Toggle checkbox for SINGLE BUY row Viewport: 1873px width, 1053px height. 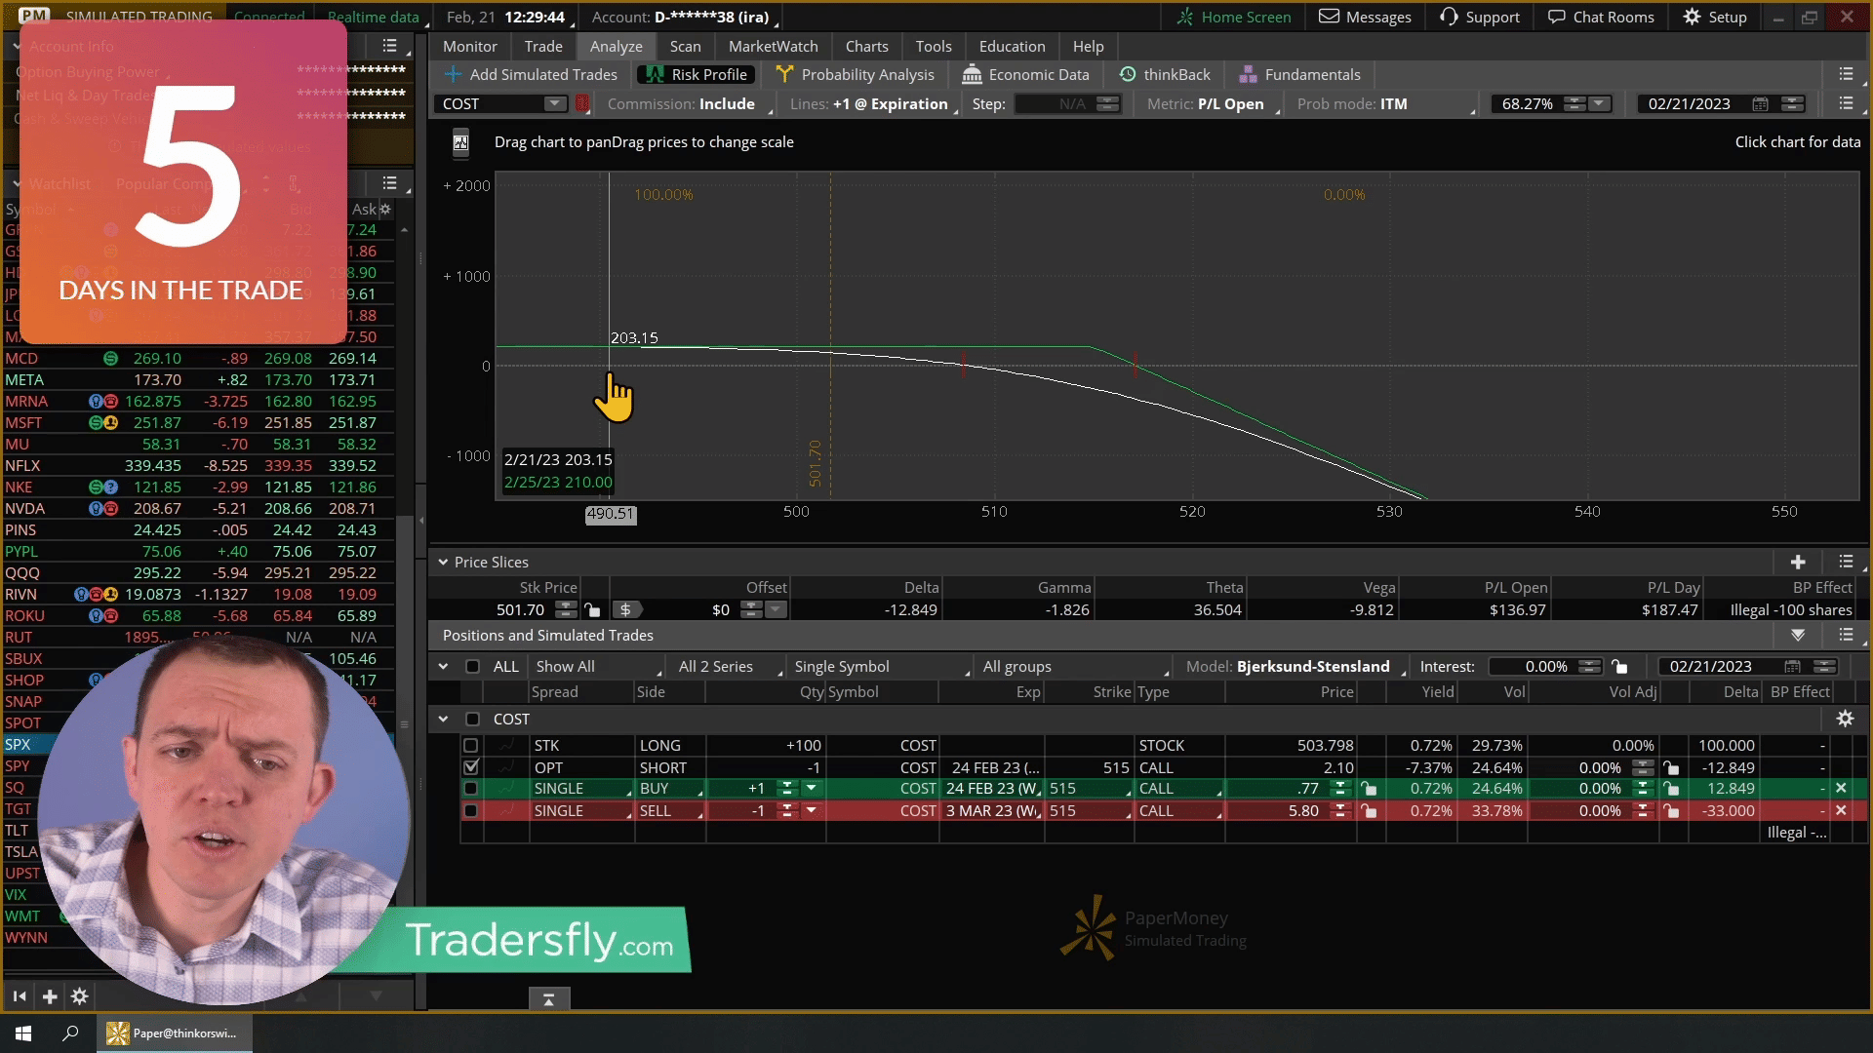pyautogui.click(x=470, y=788)
